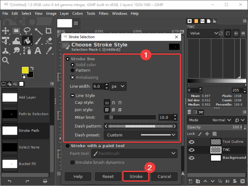This screenshot has width=248, height=186.
Task: Open the layer Mode dropdown
Action: coord(210,120)
